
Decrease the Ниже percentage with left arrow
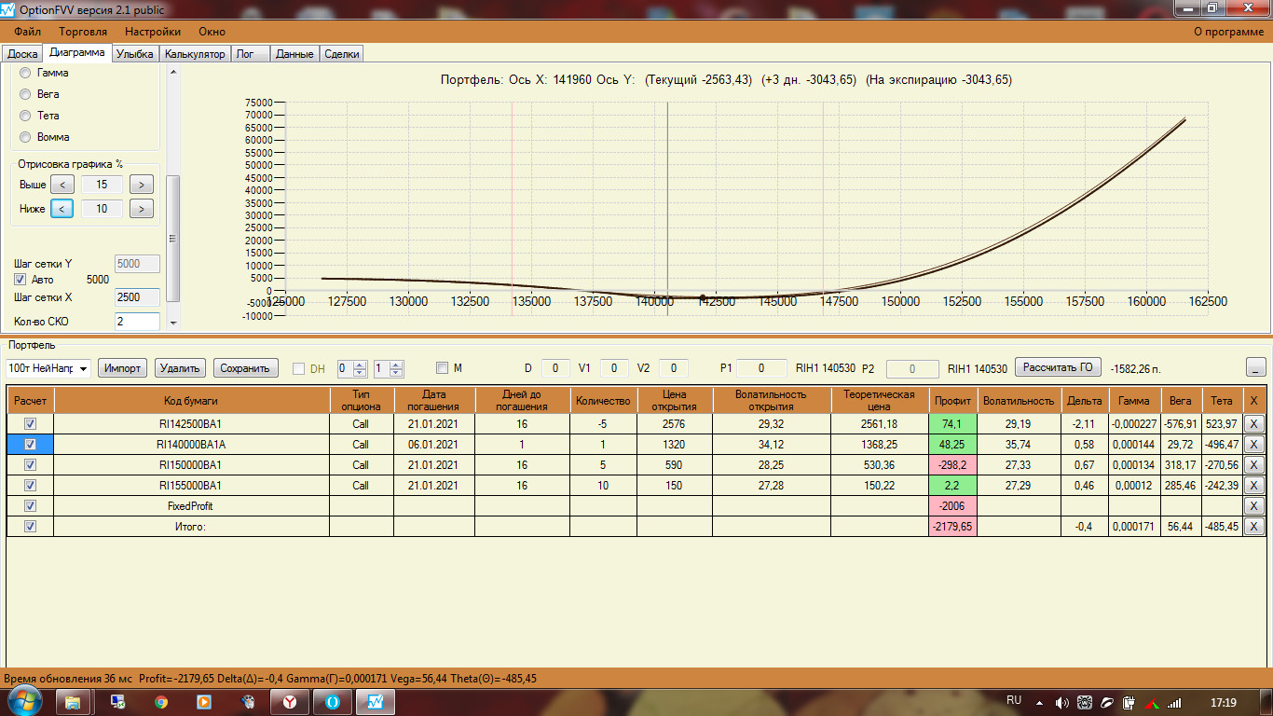pos(62,209)
